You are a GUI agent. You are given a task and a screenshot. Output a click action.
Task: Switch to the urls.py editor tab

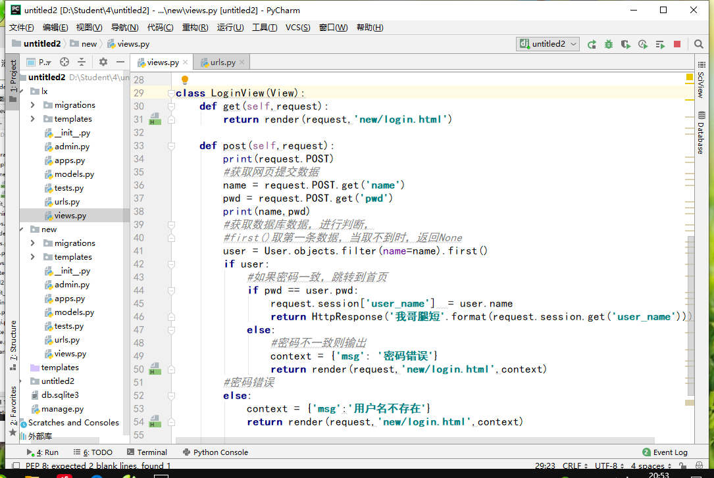point(222,62)
